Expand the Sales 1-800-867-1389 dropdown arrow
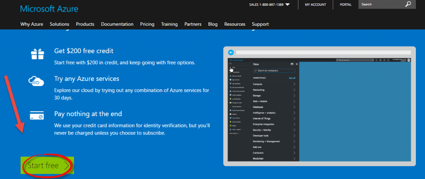The image size is (425, 179). (x=288, y=5)
